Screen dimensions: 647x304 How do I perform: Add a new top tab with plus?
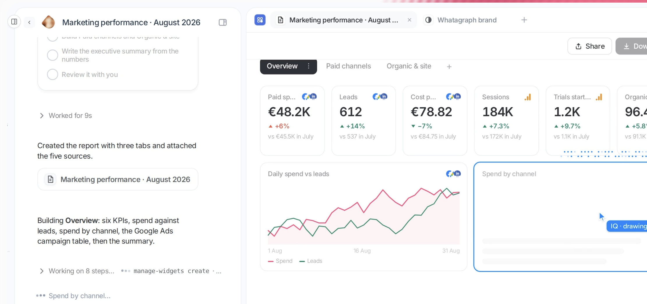pos(524,20)
